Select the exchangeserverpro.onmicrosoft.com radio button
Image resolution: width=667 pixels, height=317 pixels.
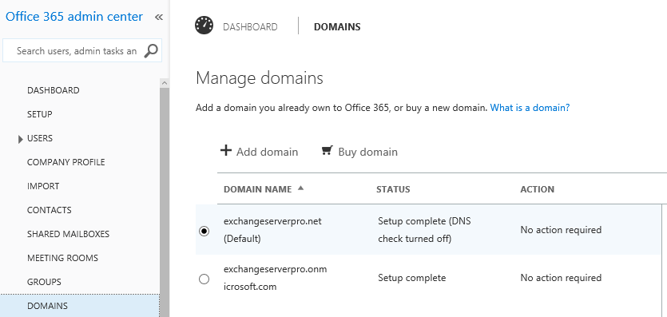[x=204, y=279]
